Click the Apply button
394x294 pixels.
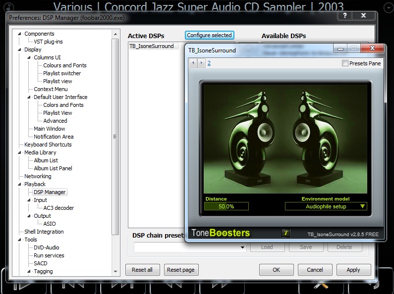(x=353, y=270)
